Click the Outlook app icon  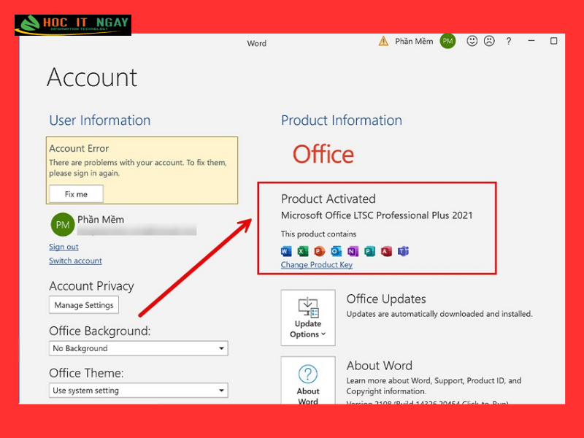click(337, 251)
